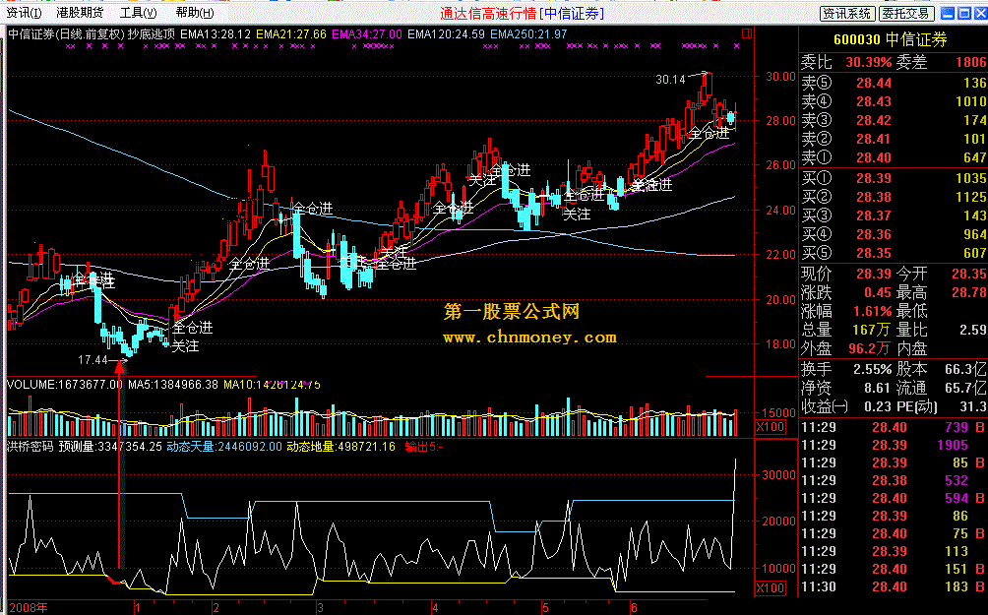Select the 11:30 tick trade with volume 183
The height and width of the screenshot is (615, 988).
coord(893,586)
